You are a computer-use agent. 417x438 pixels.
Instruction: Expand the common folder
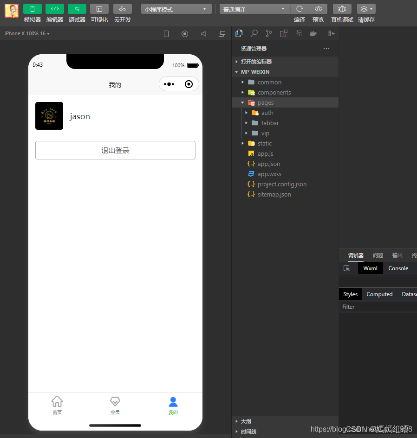[285, 82]
